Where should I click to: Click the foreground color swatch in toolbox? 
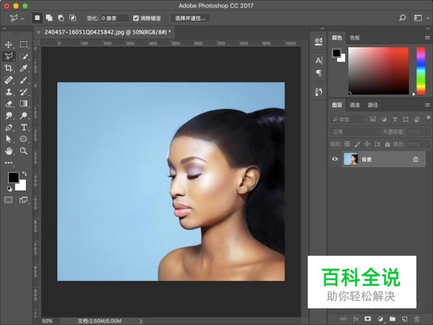pos(13,178)
